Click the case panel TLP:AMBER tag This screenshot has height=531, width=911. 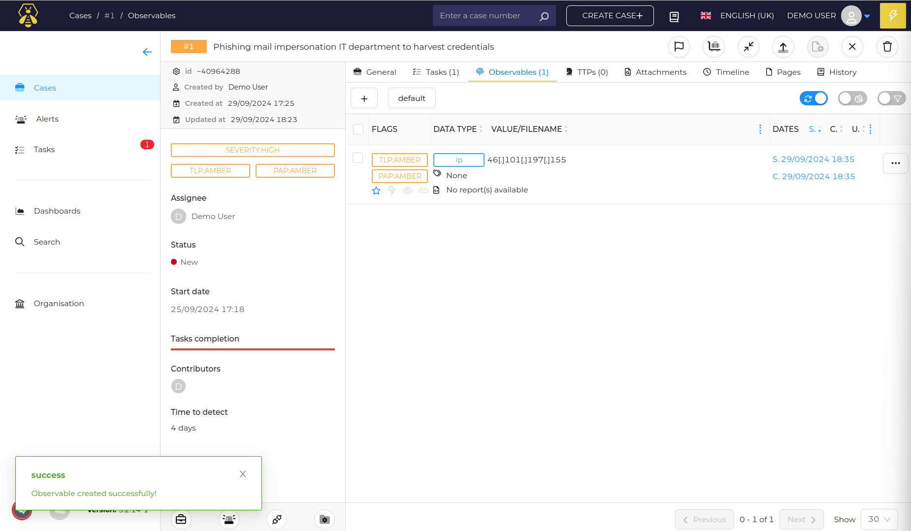(210, 171)
